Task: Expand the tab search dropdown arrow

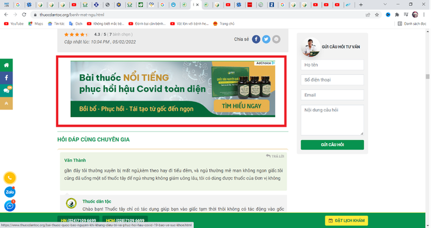Action: point(385,4)
